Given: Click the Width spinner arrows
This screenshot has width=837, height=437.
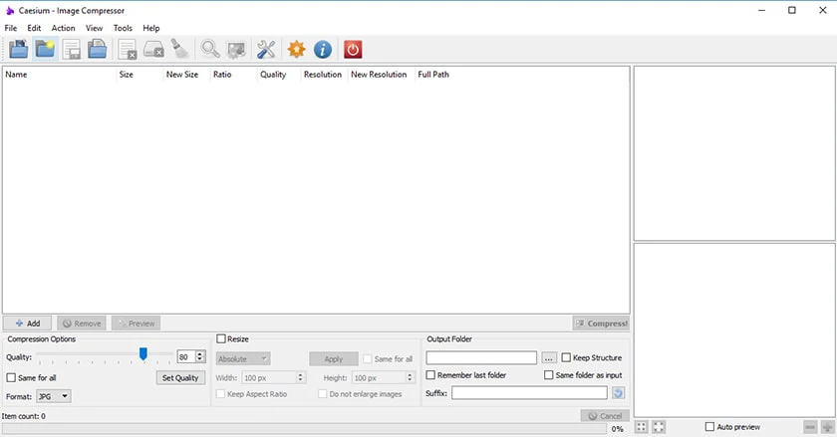Looking at the screenshot, I should click(x=301, y=378).
